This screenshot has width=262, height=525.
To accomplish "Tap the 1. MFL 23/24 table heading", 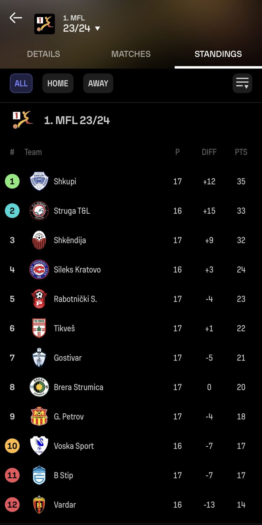I will (x=77, y=120).
